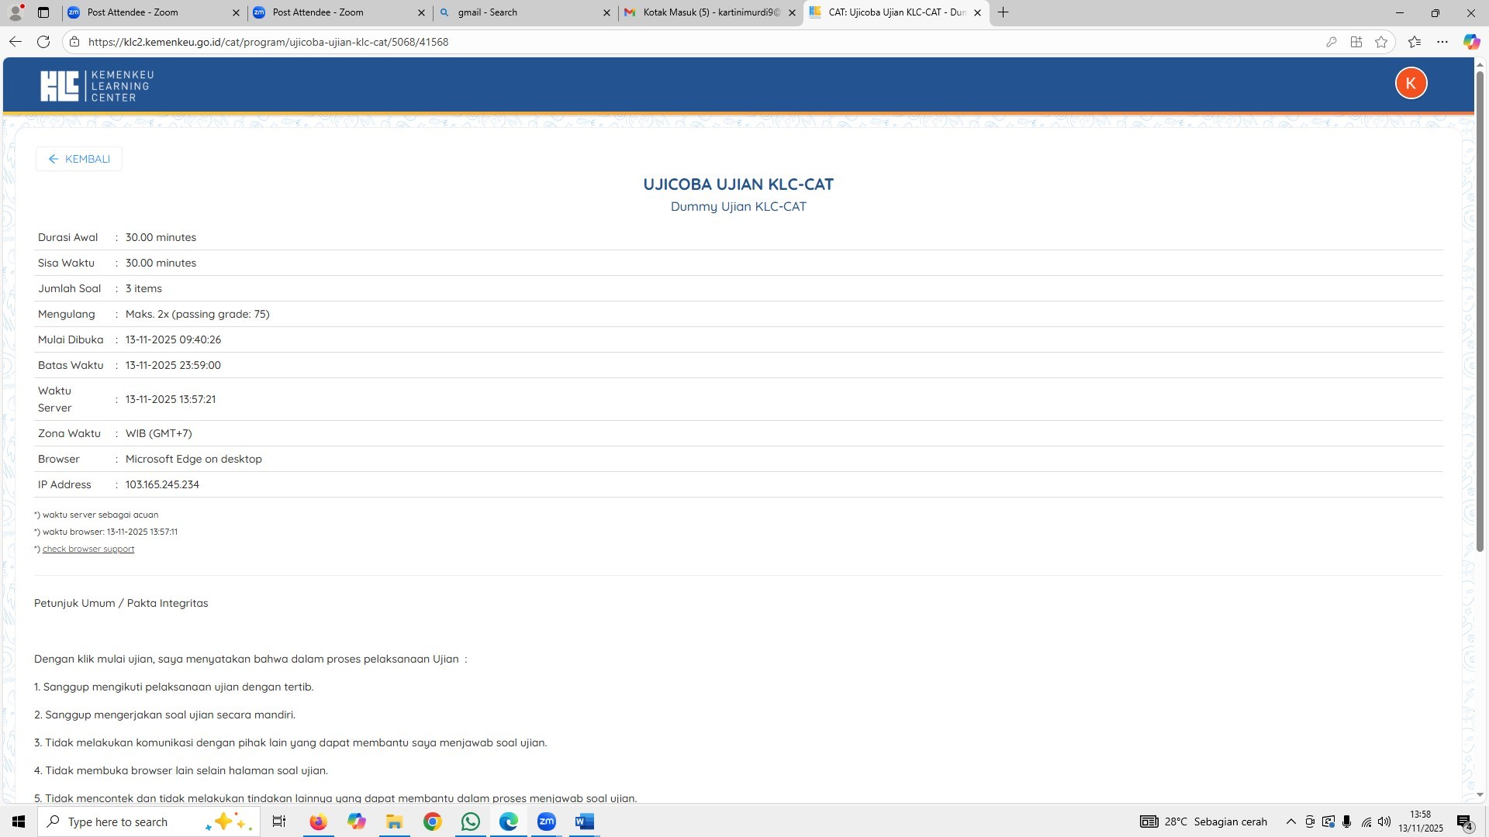Launch Microsoft Word from the taskbar
Image resolution: width=1489 pixels, height=837 pixels.
click(584, 821)
